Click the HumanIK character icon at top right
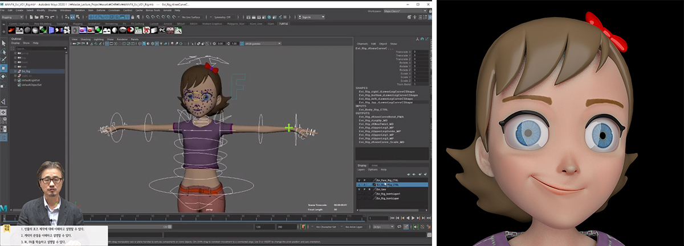684x246 pixels. [x=414, y=17]
